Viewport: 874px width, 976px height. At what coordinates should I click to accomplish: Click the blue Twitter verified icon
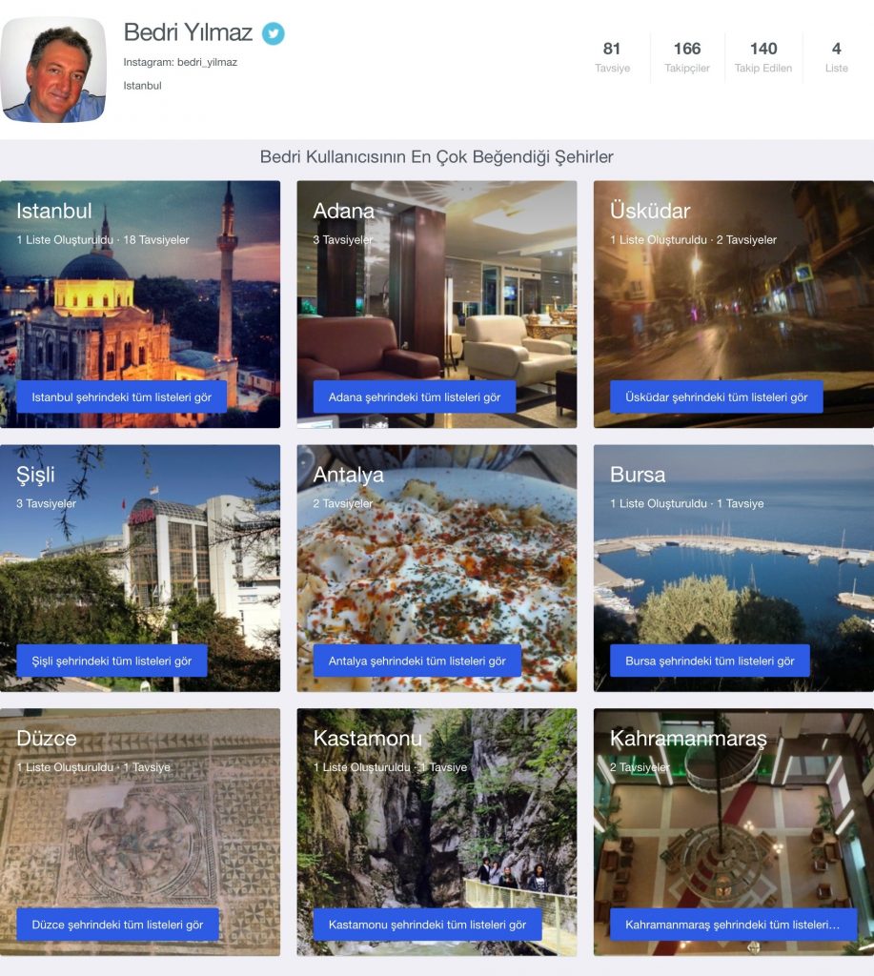[274, 33]
